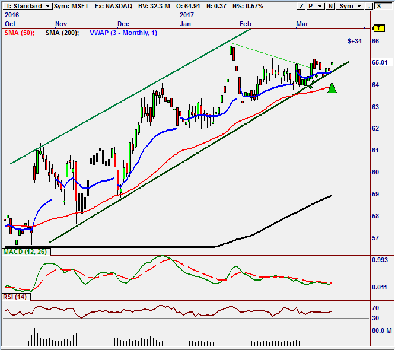Click the 2016 year label

(12, 15)
